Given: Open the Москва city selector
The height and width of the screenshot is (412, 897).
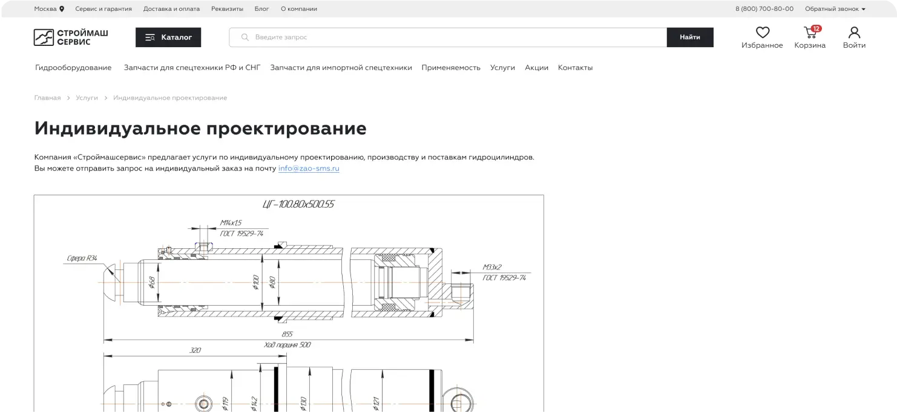Looking at the screenshot, I should pos(45,9).
